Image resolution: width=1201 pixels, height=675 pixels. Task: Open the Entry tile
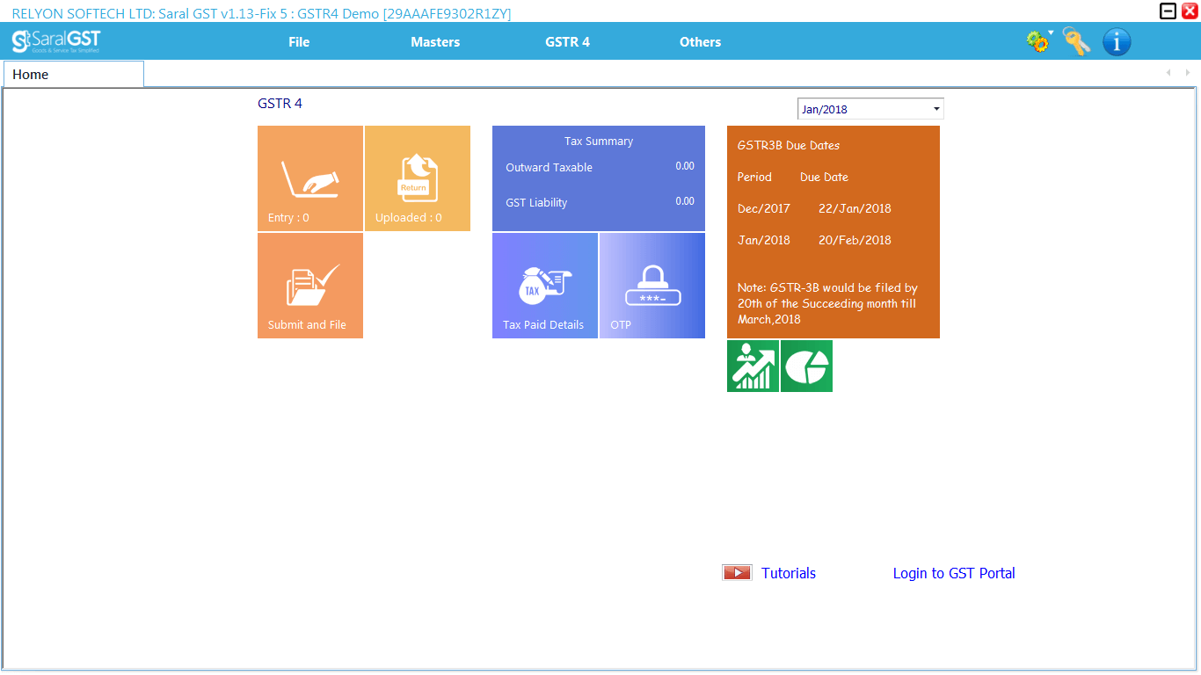pyautogui.click(x=310, y=178)
